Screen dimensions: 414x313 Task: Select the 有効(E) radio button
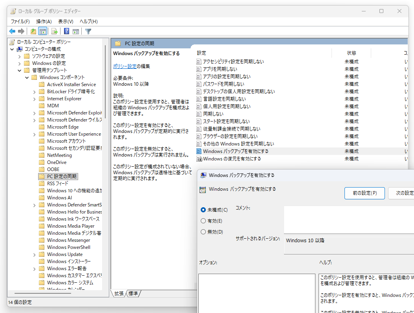[203, 221]
